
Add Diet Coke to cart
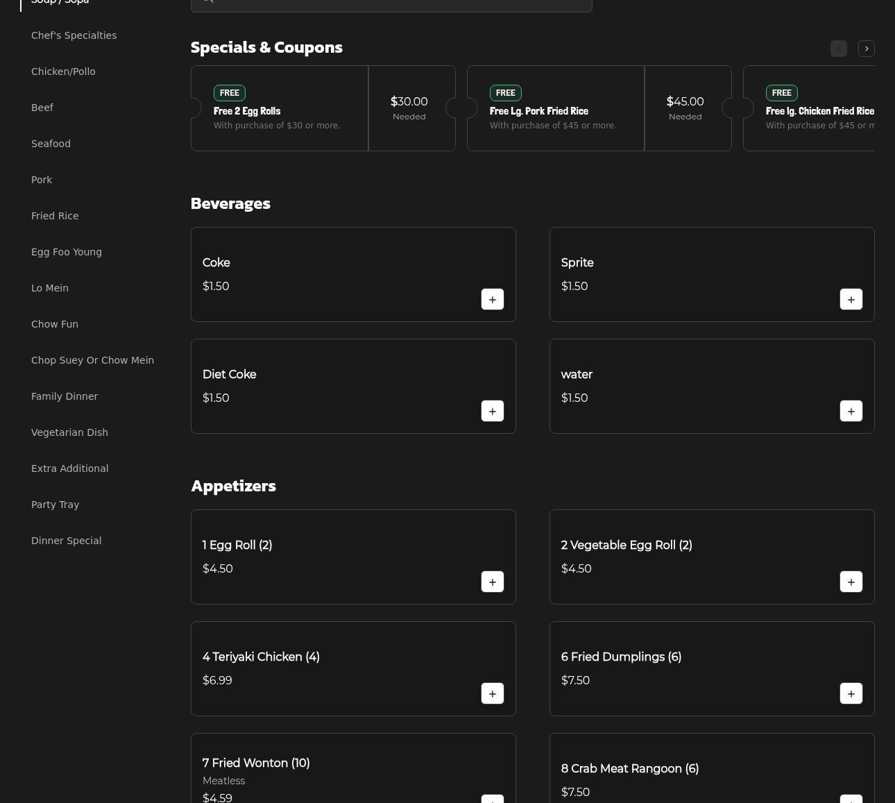click(492, 412)
